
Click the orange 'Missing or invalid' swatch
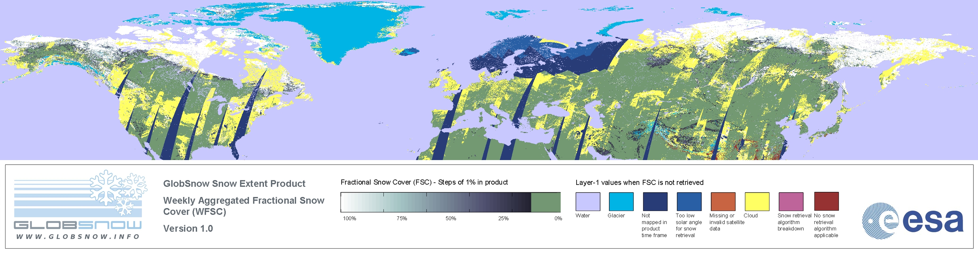pos(723,201)
